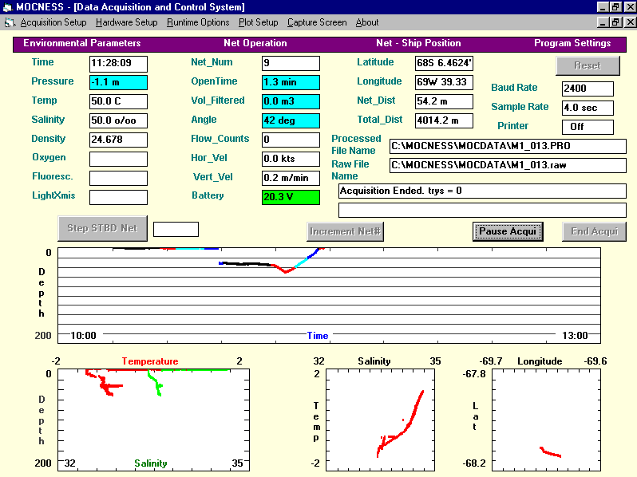Image resolution: width=637 pixels, height=477 pixels.
Task: Click the green Salinity axis label on profile plot
Action: [151, 463]
